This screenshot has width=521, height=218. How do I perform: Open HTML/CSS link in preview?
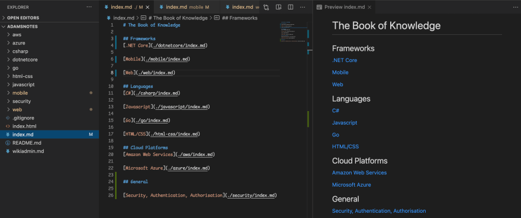coord(345,147)
